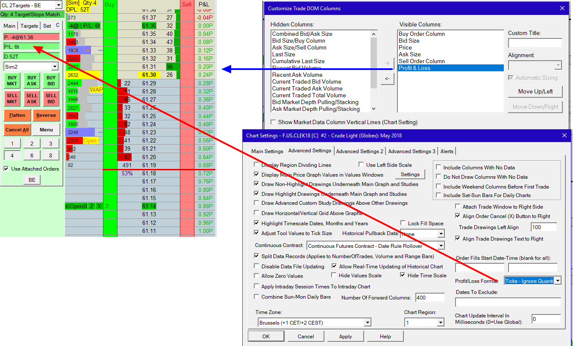Image resolution: width=573 pixels, height=346 pixels.
Task: Toggle Split Data Records checkbox
Action: pos(256,256)
